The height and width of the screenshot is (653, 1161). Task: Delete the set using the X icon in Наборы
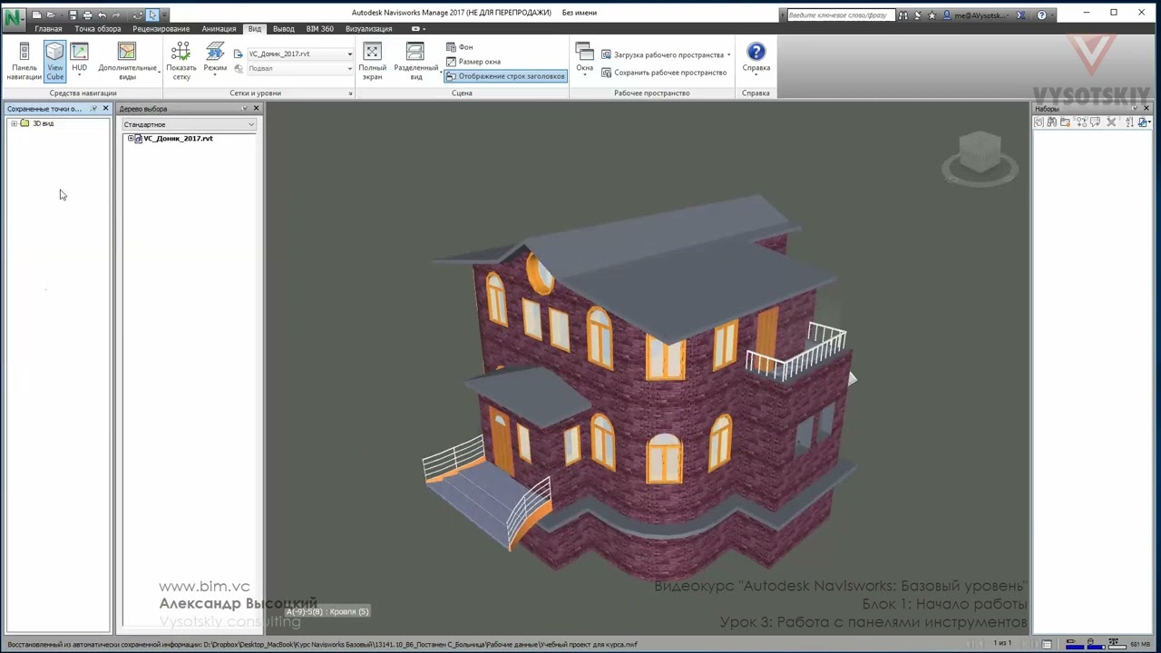click(x=1111, y=122)
